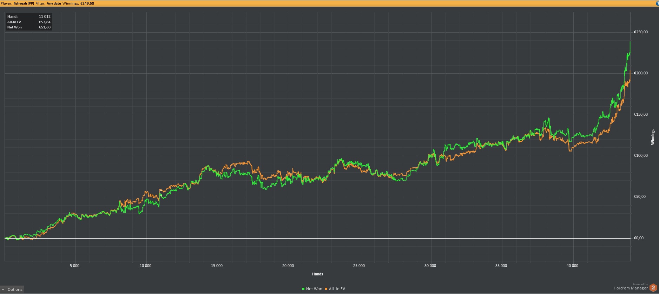
Task: Expand the Options panel
Action: click(12, 289)
